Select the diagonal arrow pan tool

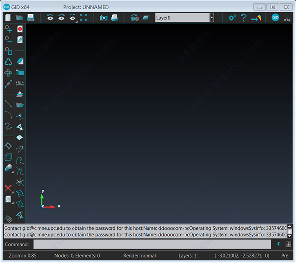[8, 84]
